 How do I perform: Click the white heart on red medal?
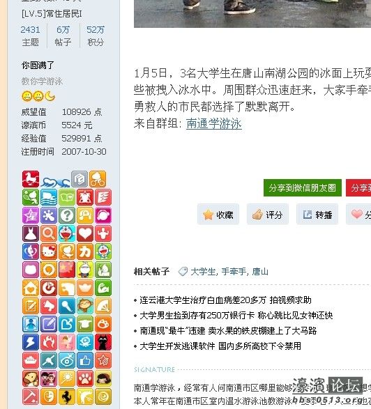[85, 233]
